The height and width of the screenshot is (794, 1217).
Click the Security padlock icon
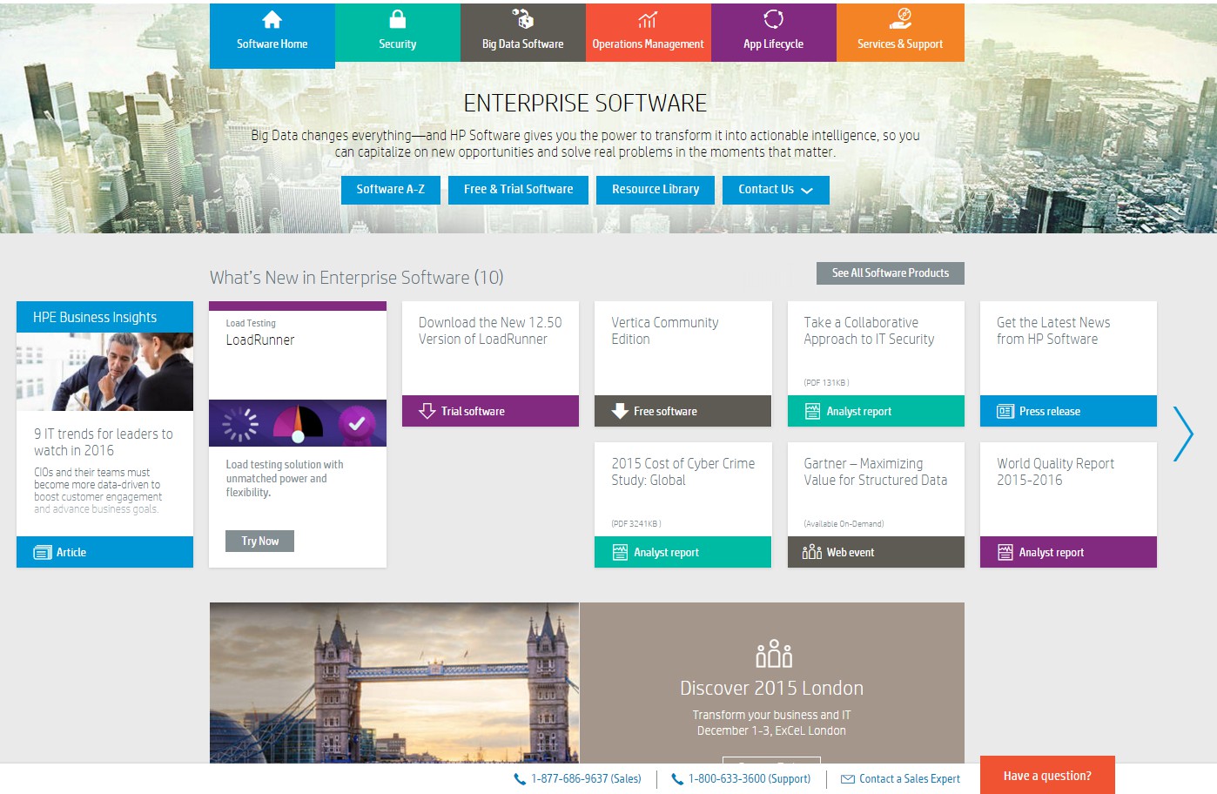[x=397, y=19]
